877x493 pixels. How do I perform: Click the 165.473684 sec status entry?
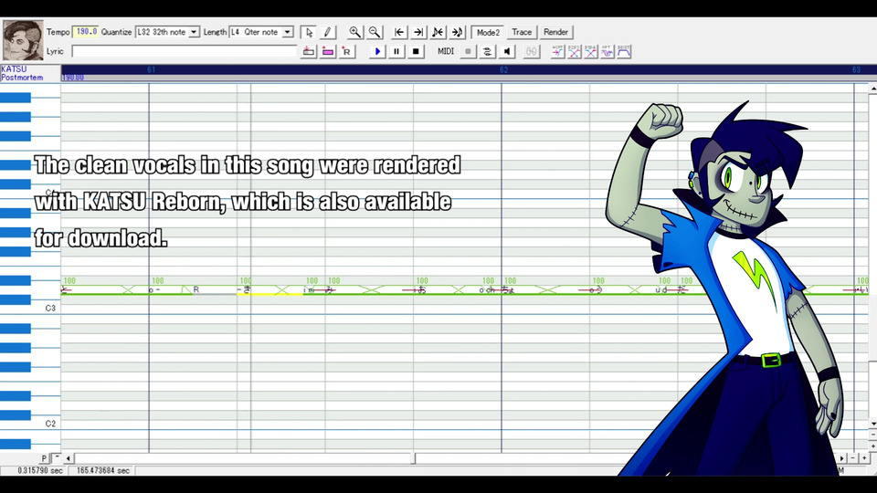tap(103, 471)
